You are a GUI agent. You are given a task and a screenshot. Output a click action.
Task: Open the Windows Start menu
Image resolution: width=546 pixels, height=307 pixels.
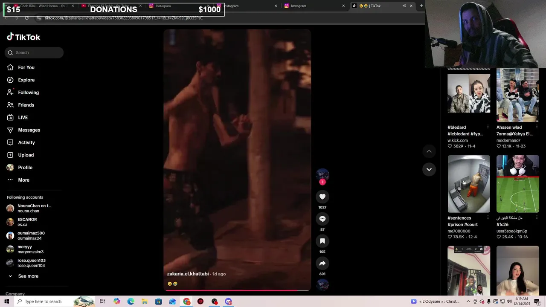tap(7, 301)
